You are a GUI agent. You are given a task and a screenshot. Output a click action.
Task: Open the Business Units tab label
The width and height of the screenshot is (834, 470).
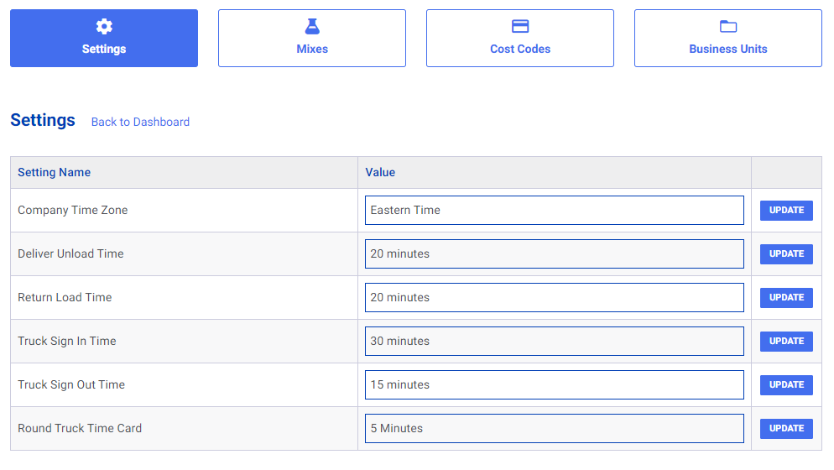pyautogui.click(x=728, y=49)
